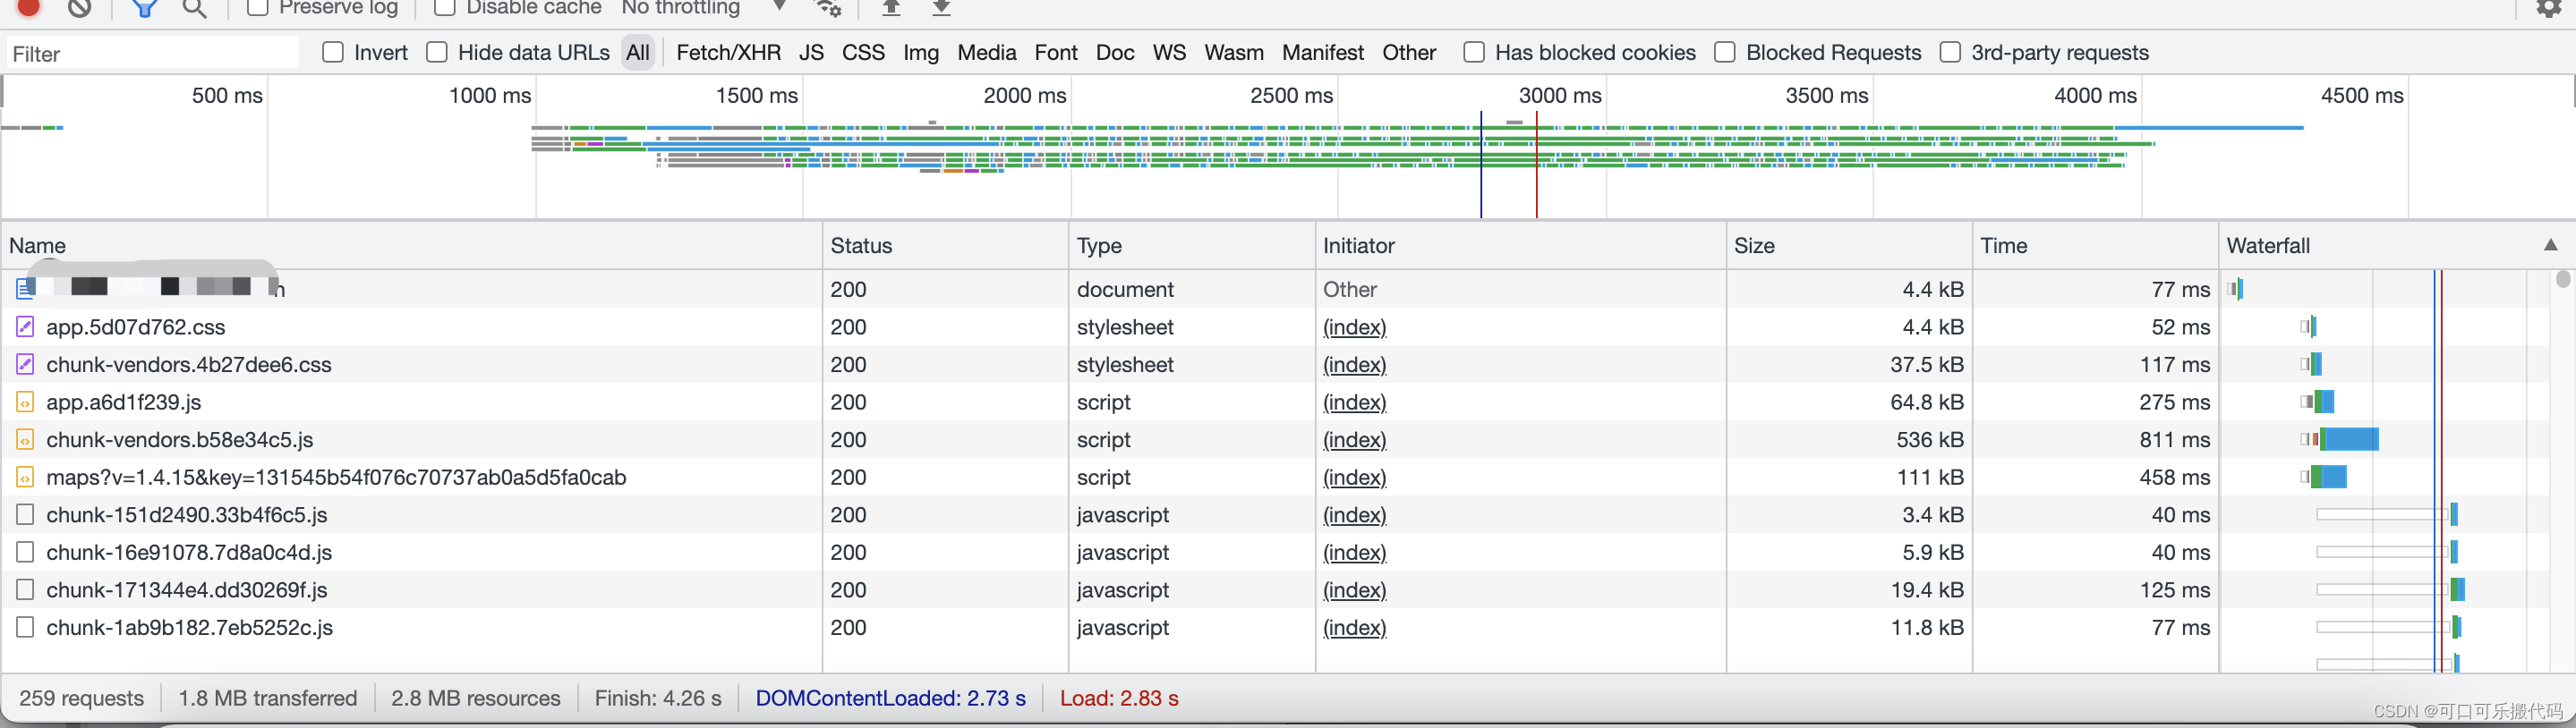Viewport: 2576px width, 728px height.
Task: Filter by Manifest requests
Action: click(x=1323, y=52)
